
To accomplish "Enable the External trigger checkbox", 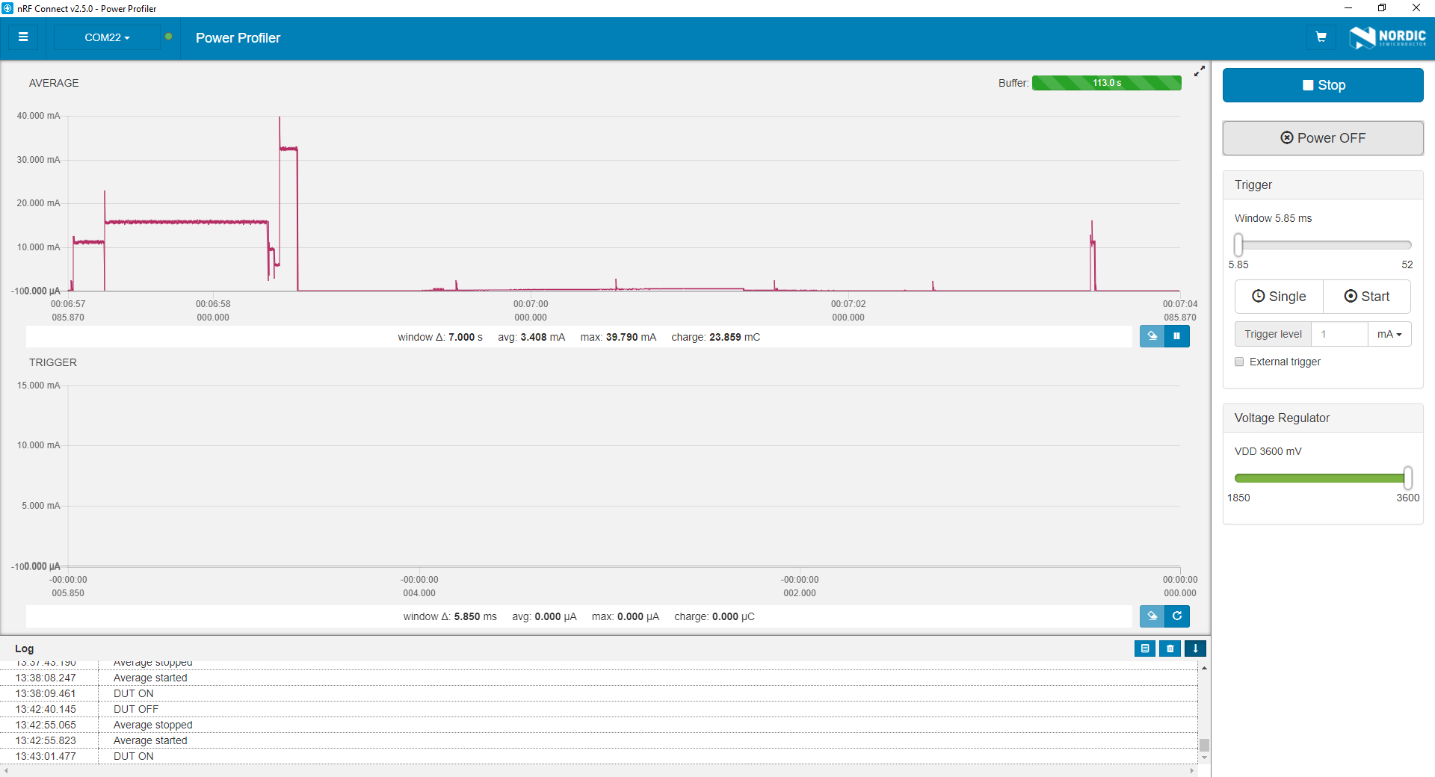I will [x=1239, y=362].
